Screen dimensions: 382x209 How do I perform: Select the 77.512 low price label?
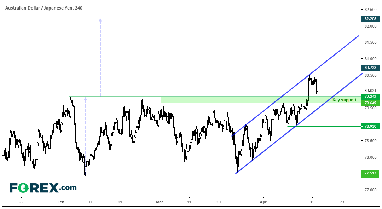point(370,173)
